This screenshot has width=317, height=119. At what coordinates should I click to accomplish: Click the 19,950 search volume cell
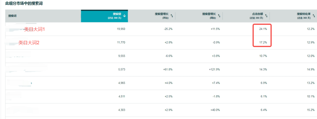tap(121, 29)
